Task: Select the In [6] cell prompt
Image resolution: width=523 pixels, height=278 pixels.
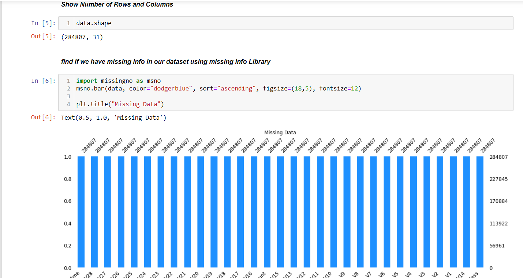Action: [x=44, y=81]
